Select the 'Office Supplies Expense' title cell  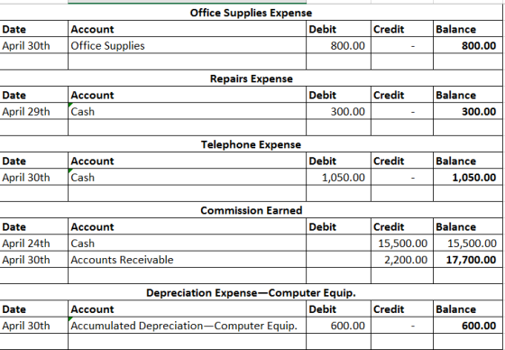251,13
